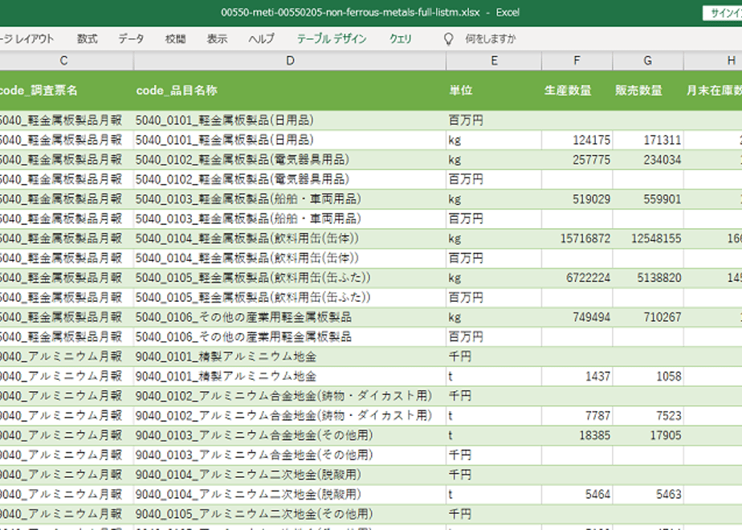Switch to the 表示 tab

tap(217, 39)
